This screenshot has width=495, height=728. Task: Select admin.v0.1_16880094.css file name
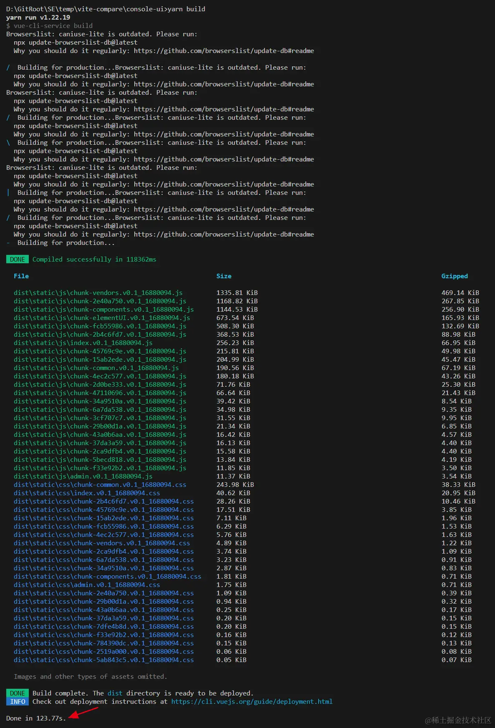87,585
